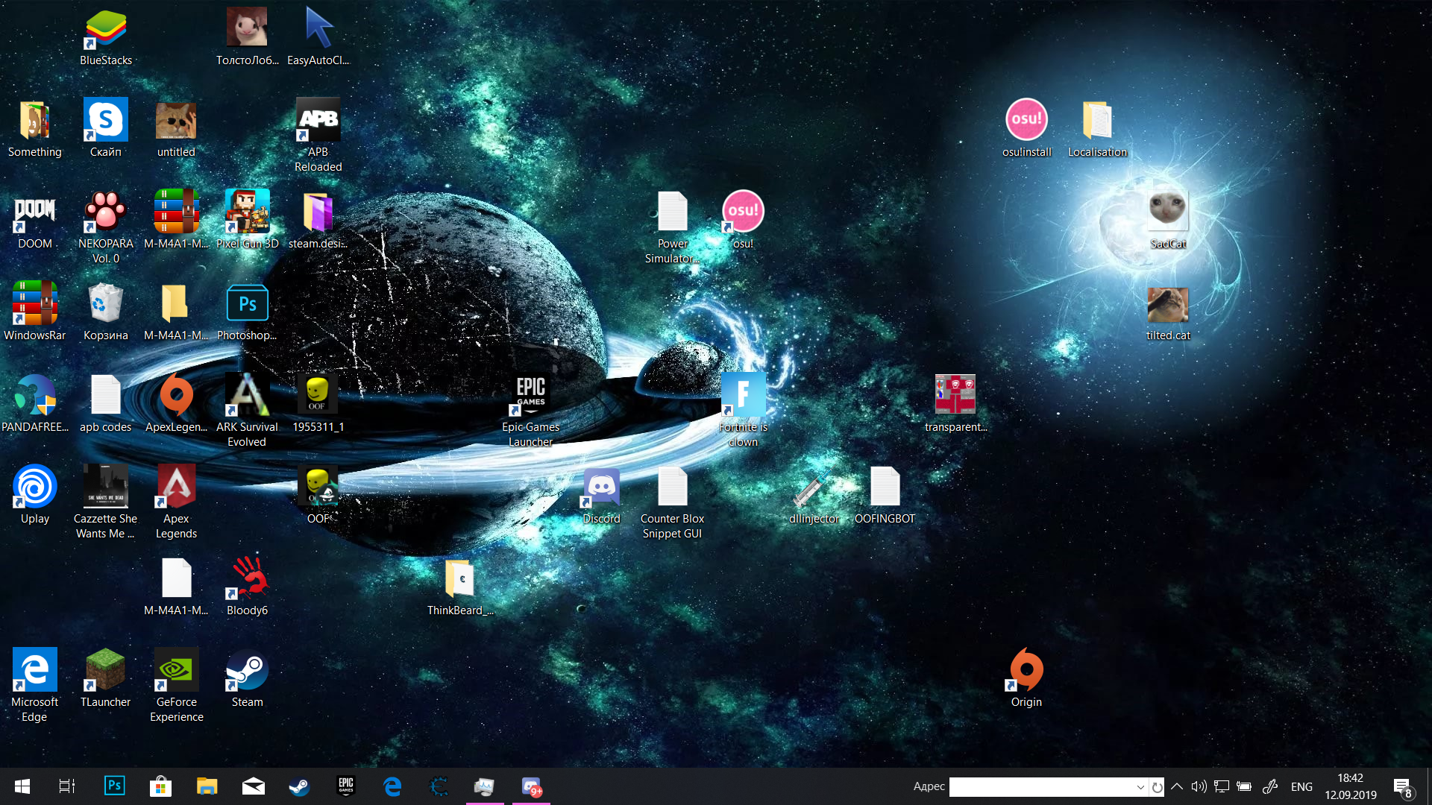Open the Windows Start menu
This screenshot has height=805, width=1432.
pyautogui.click(x=22, y=786)
